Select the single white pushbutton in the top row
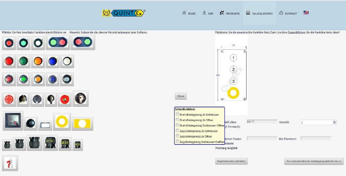 tap(38, 43)
